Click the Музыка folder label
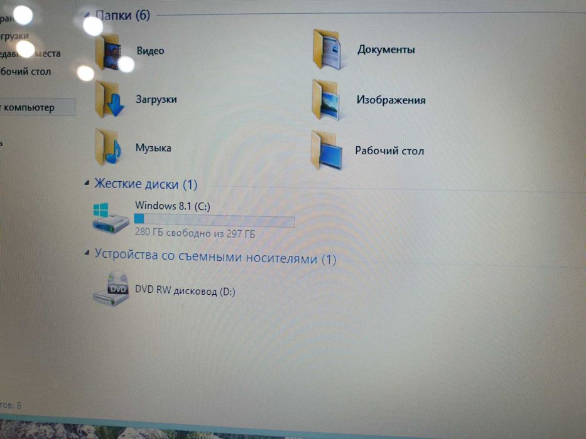Screen dimensions: 586x439 pyautogui.click(x=153, y=148)
